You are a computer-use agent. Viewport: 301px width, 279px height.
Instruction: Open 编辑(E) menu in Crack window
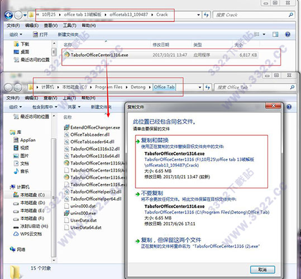32,26
